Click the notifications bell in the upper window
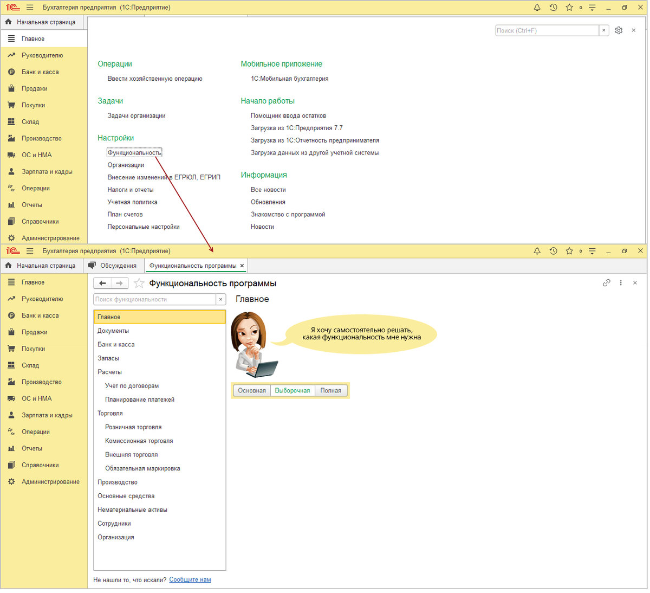Screen dimensions: 650x593 (x=537, y=8)
